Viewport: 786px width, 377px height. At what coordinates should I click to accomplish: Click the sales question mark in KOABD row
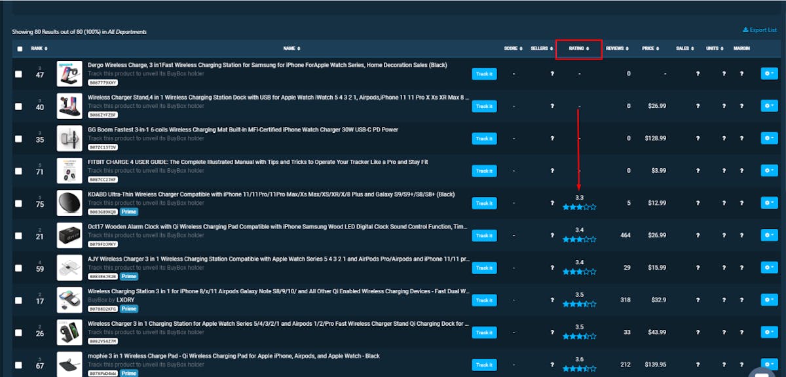coord(698,203)
